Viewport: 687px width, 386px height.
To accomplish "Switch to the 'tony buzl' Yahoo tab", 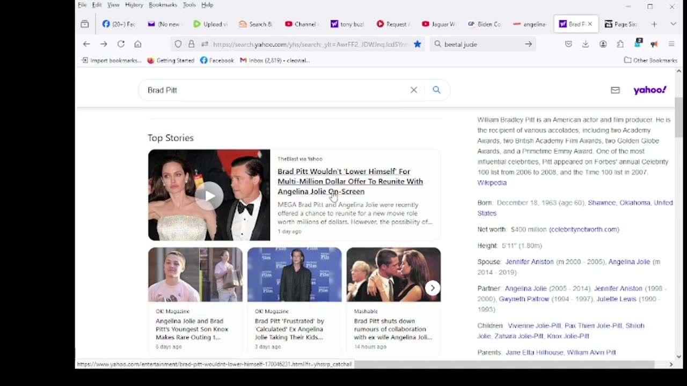I will (x=347, y=24).
